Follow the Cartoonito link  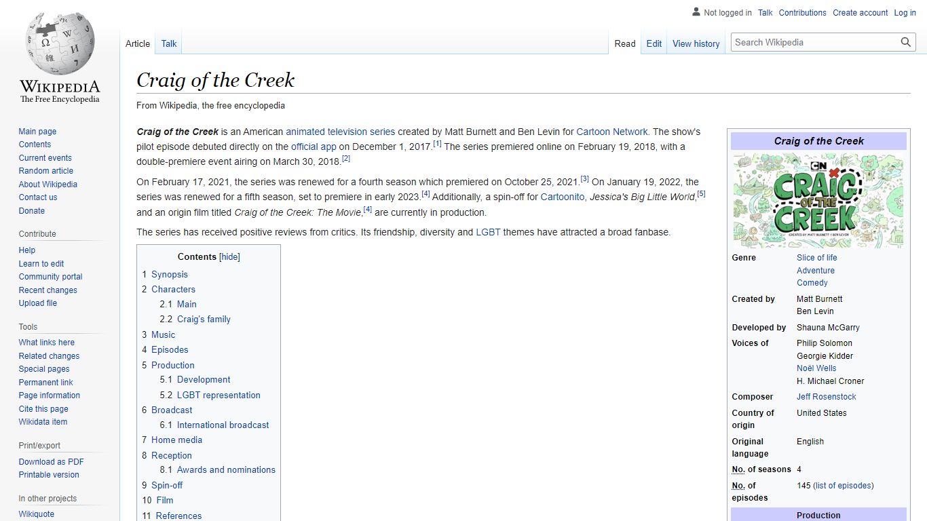tap(563, 197)
